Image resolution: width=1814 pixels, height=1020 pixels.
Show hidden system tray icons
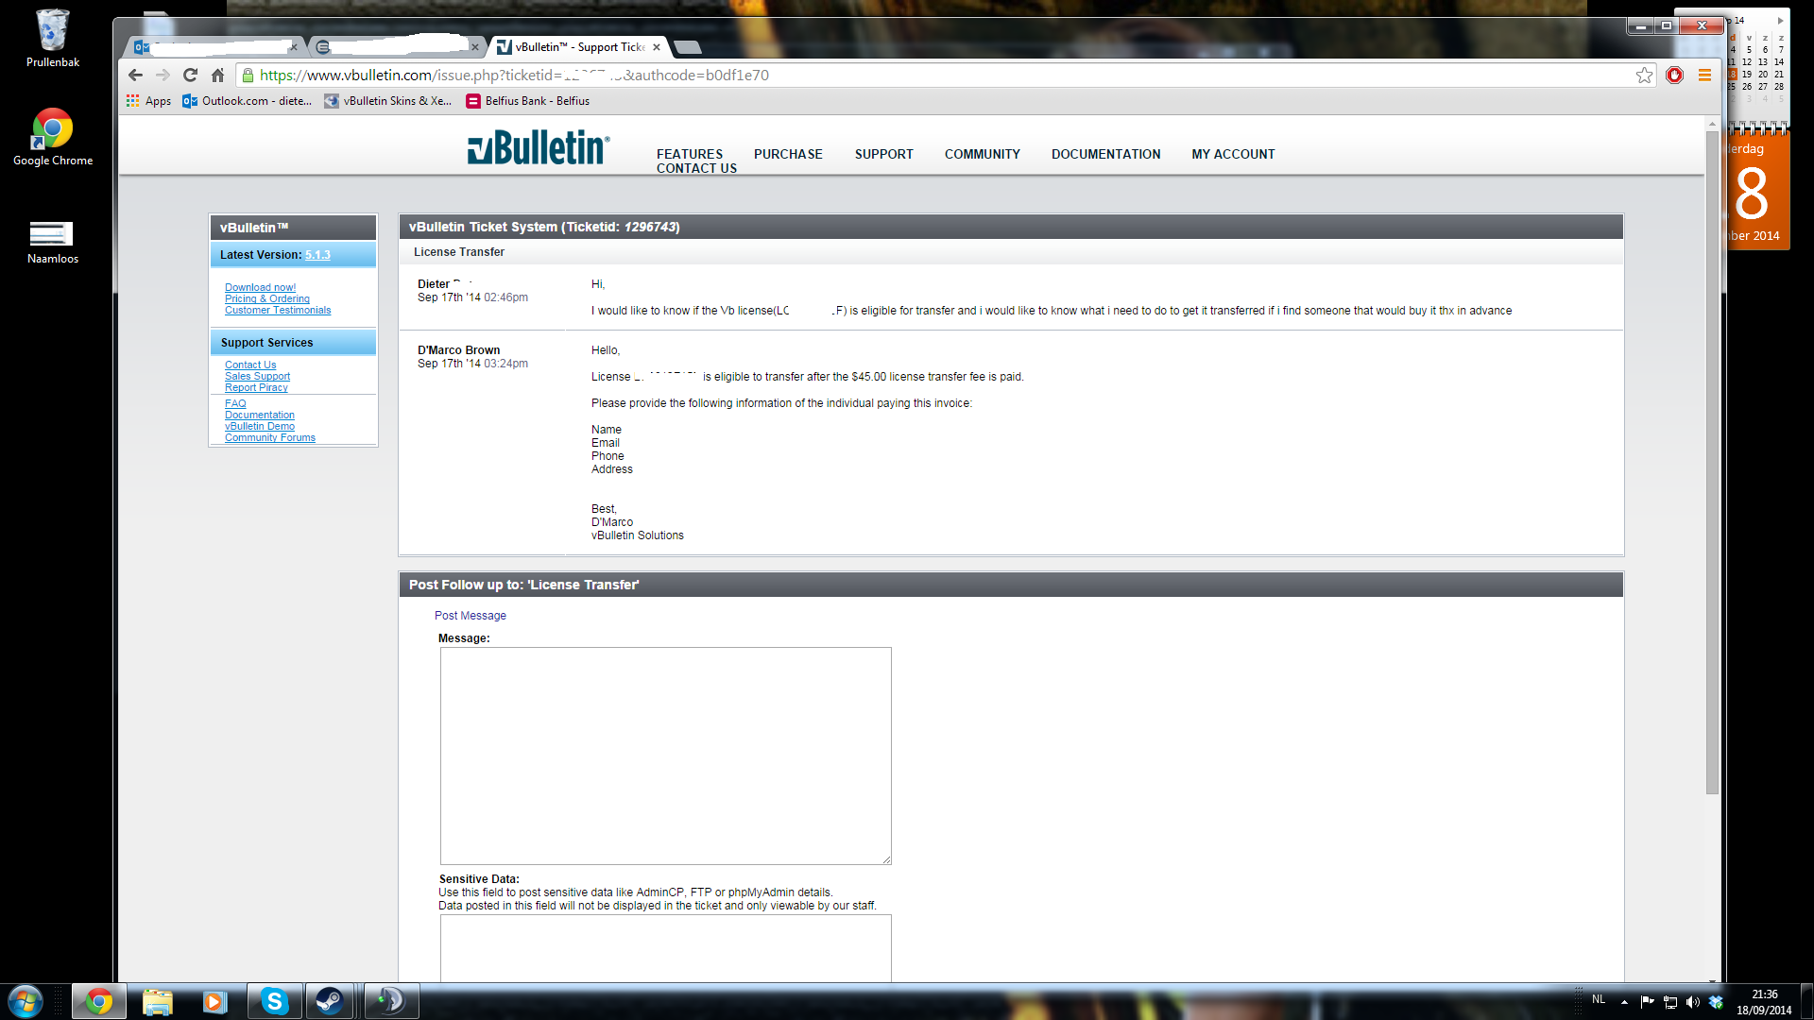(x=1624, y=1002)
